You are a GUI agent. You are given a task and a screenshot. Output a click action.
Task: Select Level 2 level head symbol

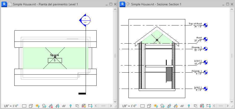pyautogui.click(x=205, y=62)
